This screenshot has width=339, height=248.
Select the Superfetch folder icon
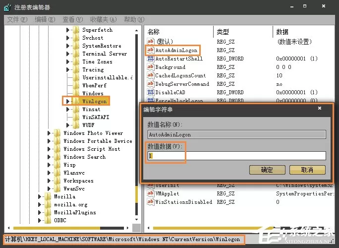tap(76, 30)
